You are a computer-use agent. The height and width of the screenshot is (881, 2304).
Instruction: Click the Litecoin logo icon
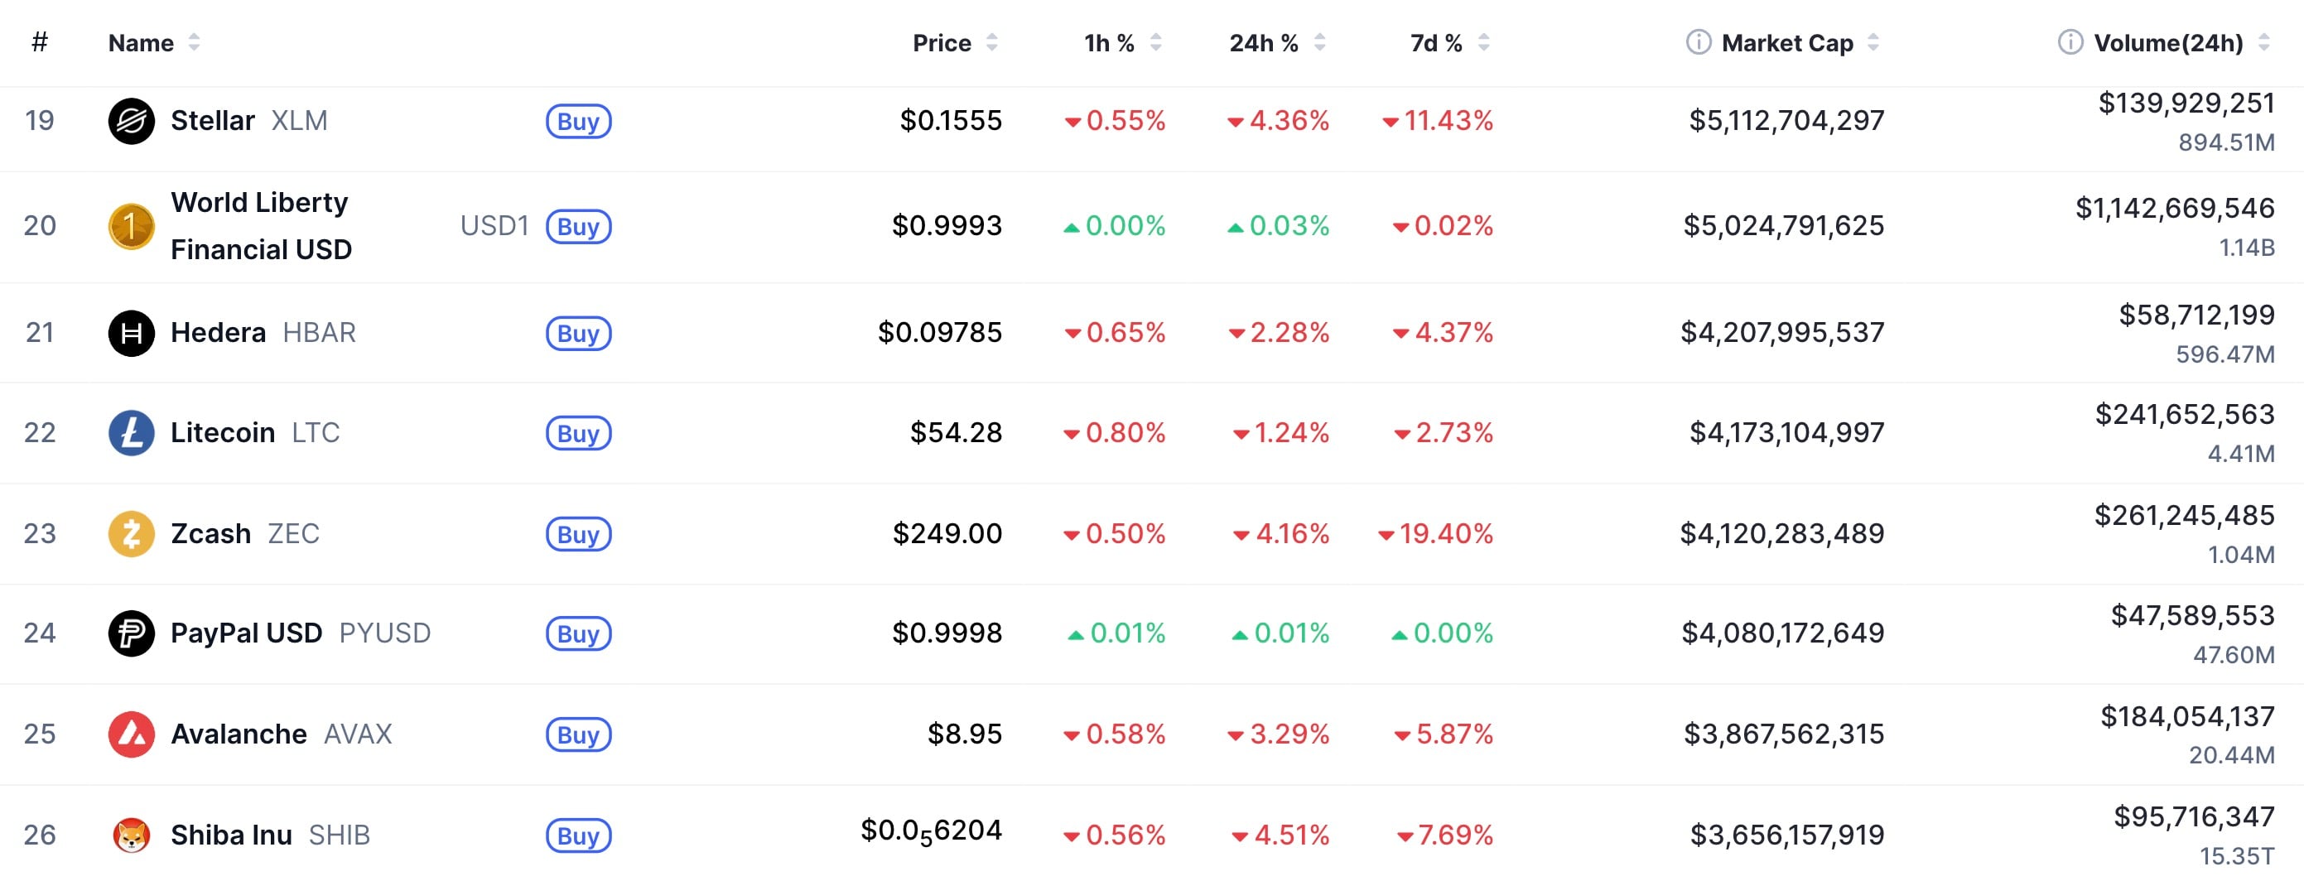(133, 433)
